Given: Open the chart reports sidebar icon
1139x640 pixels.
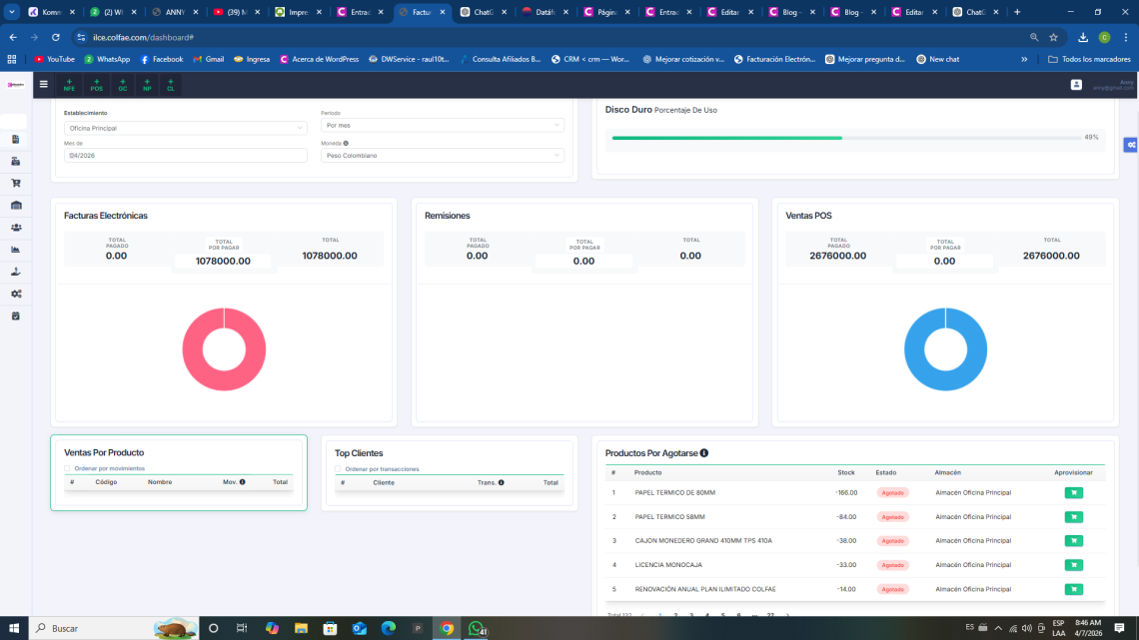Looking at the screenshot, I should 16,250.
